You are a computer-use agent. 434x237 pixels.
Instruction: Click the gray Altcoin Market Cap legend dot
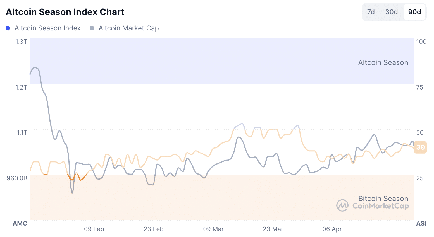click(92, 28)
